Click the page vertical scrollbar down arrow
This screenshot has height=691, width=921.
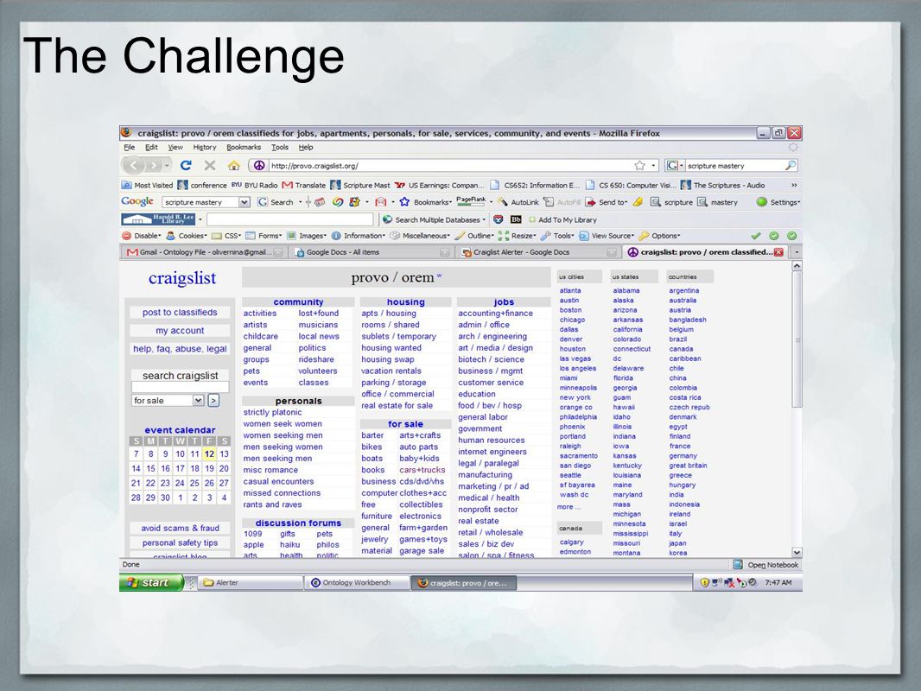(797, 553)
